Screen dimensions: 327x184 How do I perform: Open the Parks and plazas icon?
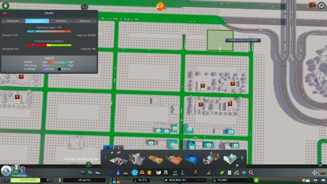(x=175, y=173)
